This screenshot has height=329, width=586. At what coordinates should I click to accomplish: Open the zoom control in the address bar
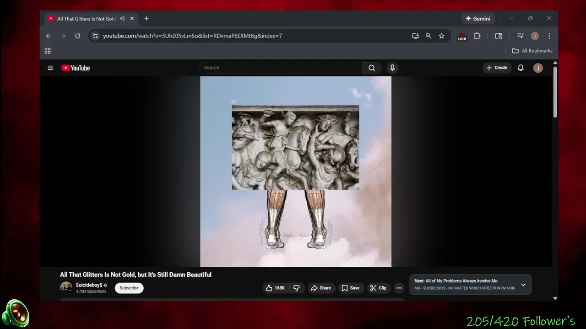click(429, 36)
